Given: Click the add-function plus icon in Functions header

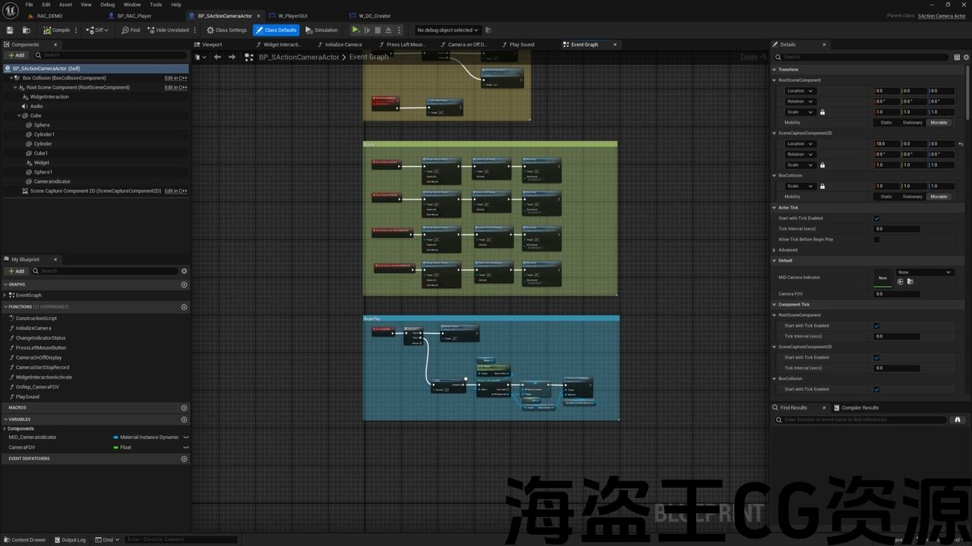Looking at the screenshot, I should click(x=184, y=307).
